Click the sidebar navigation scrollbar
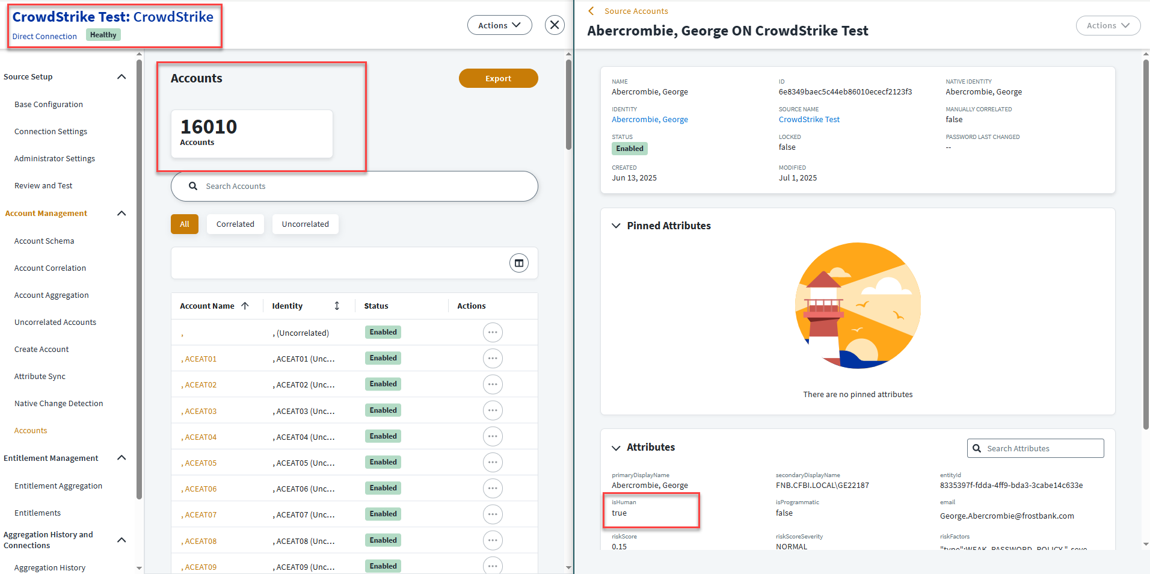This screenshot has height=574, width=1150. [140, 280]
